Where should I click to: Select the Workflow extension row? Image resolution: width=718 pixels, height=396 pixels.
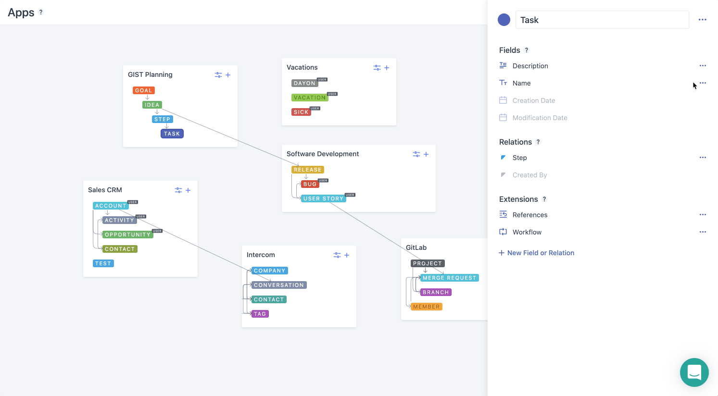pyautogui.click(x=527, y=232)
